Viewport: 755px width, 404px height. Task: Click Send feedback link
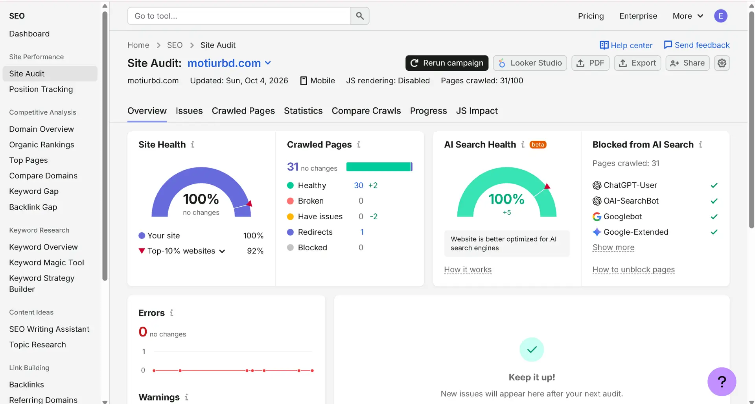pos(696,45)
